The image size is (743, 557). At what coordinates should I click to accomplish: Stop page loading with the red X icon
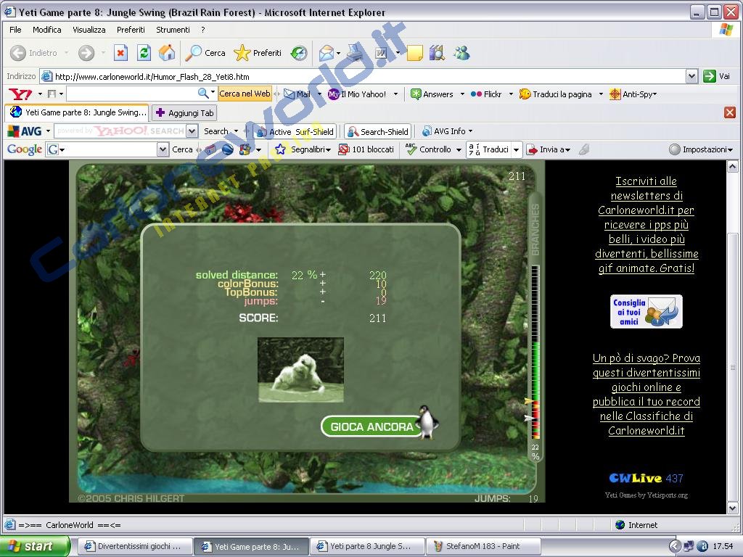pos(121,53)
